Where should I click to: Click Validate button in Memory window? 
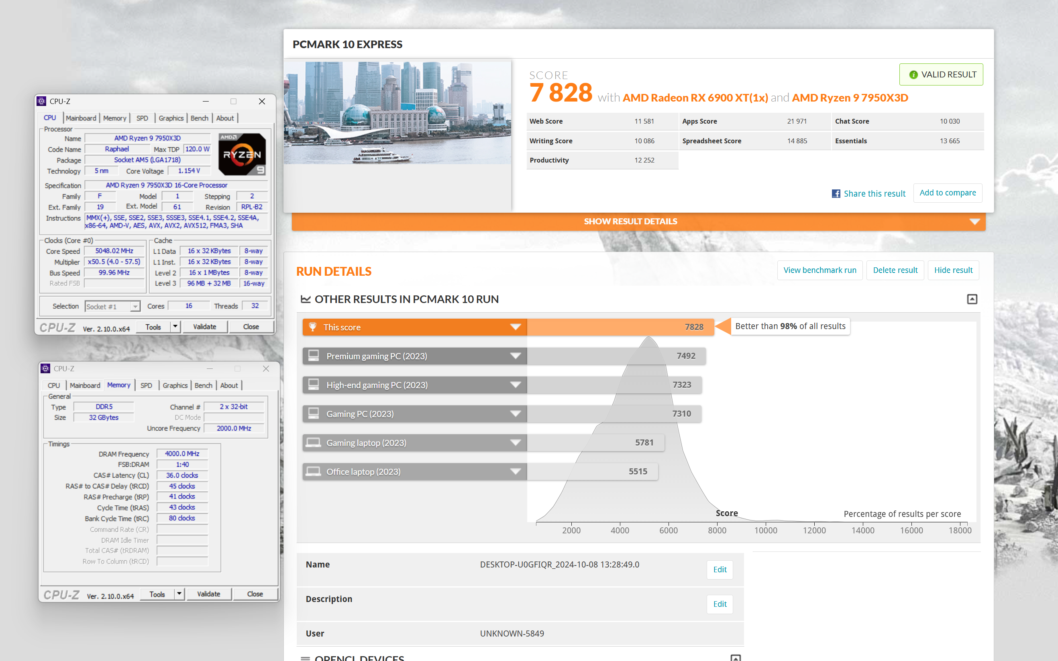click(x=209, y=594)
